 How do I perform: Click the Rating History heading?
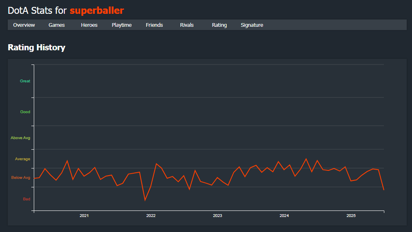point(37,47)
